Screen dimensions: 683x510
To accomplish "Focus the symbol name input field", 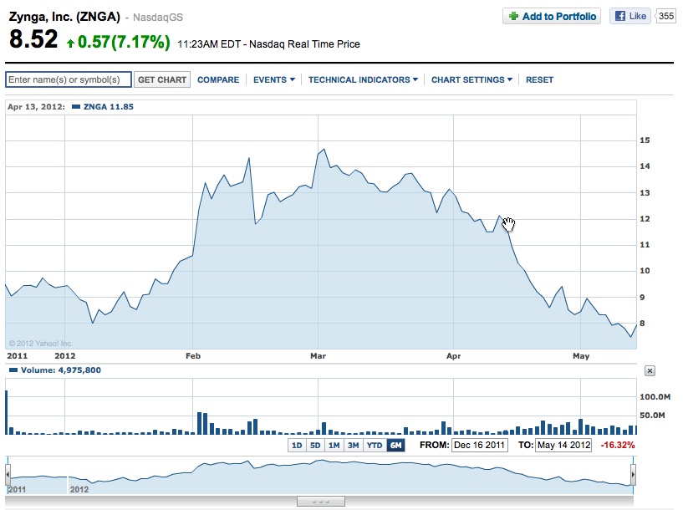I will coord(69,79).
